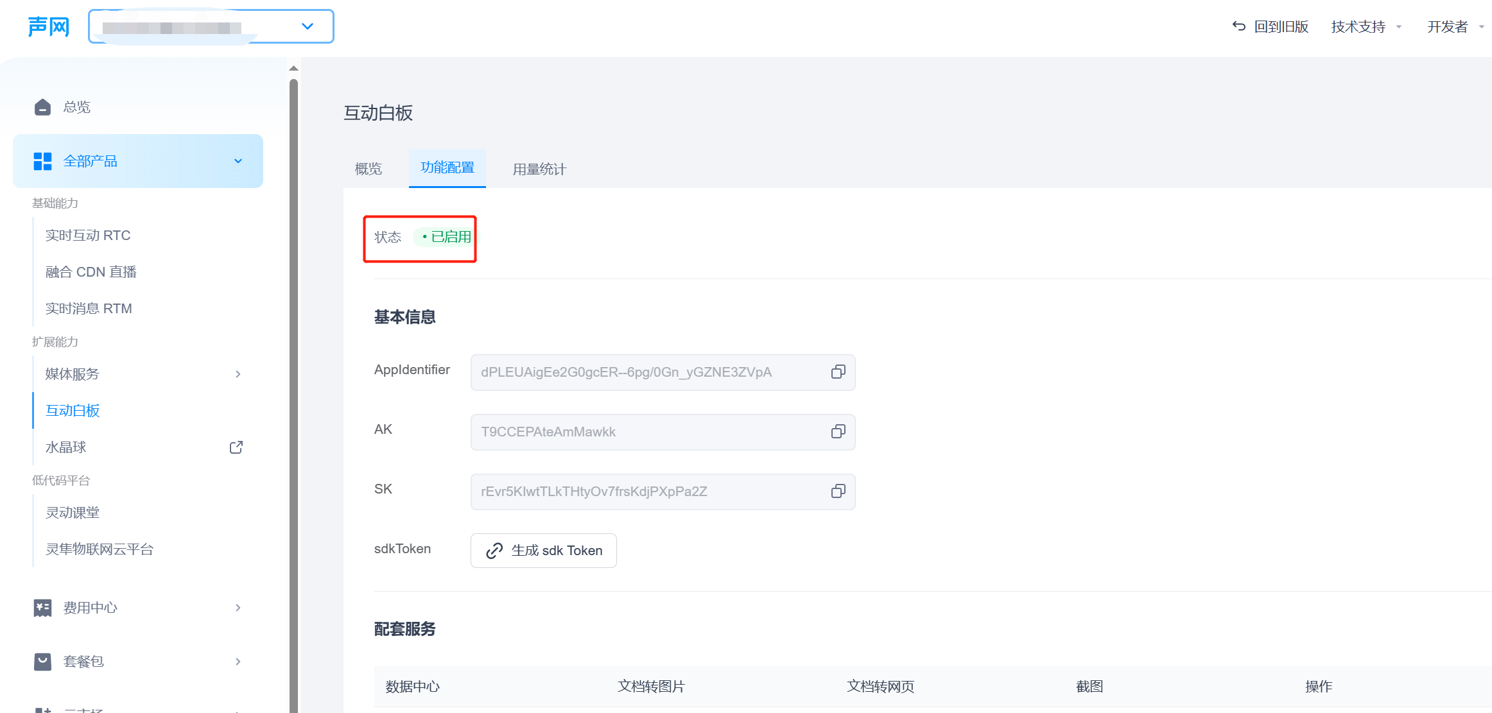Copy the AK value

click(x=838, y=432)
